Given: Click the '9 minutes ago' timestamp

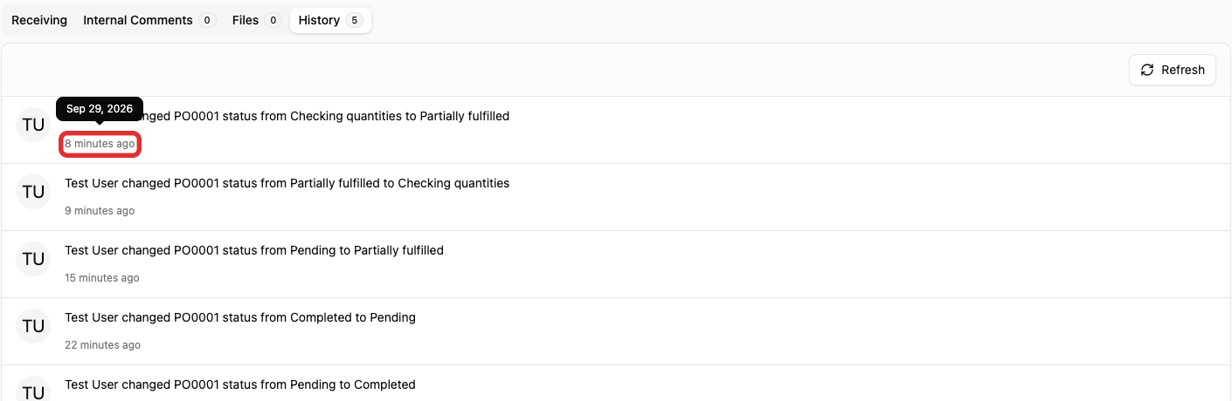Looking at the screenshot, I should (x=100, y=211).
